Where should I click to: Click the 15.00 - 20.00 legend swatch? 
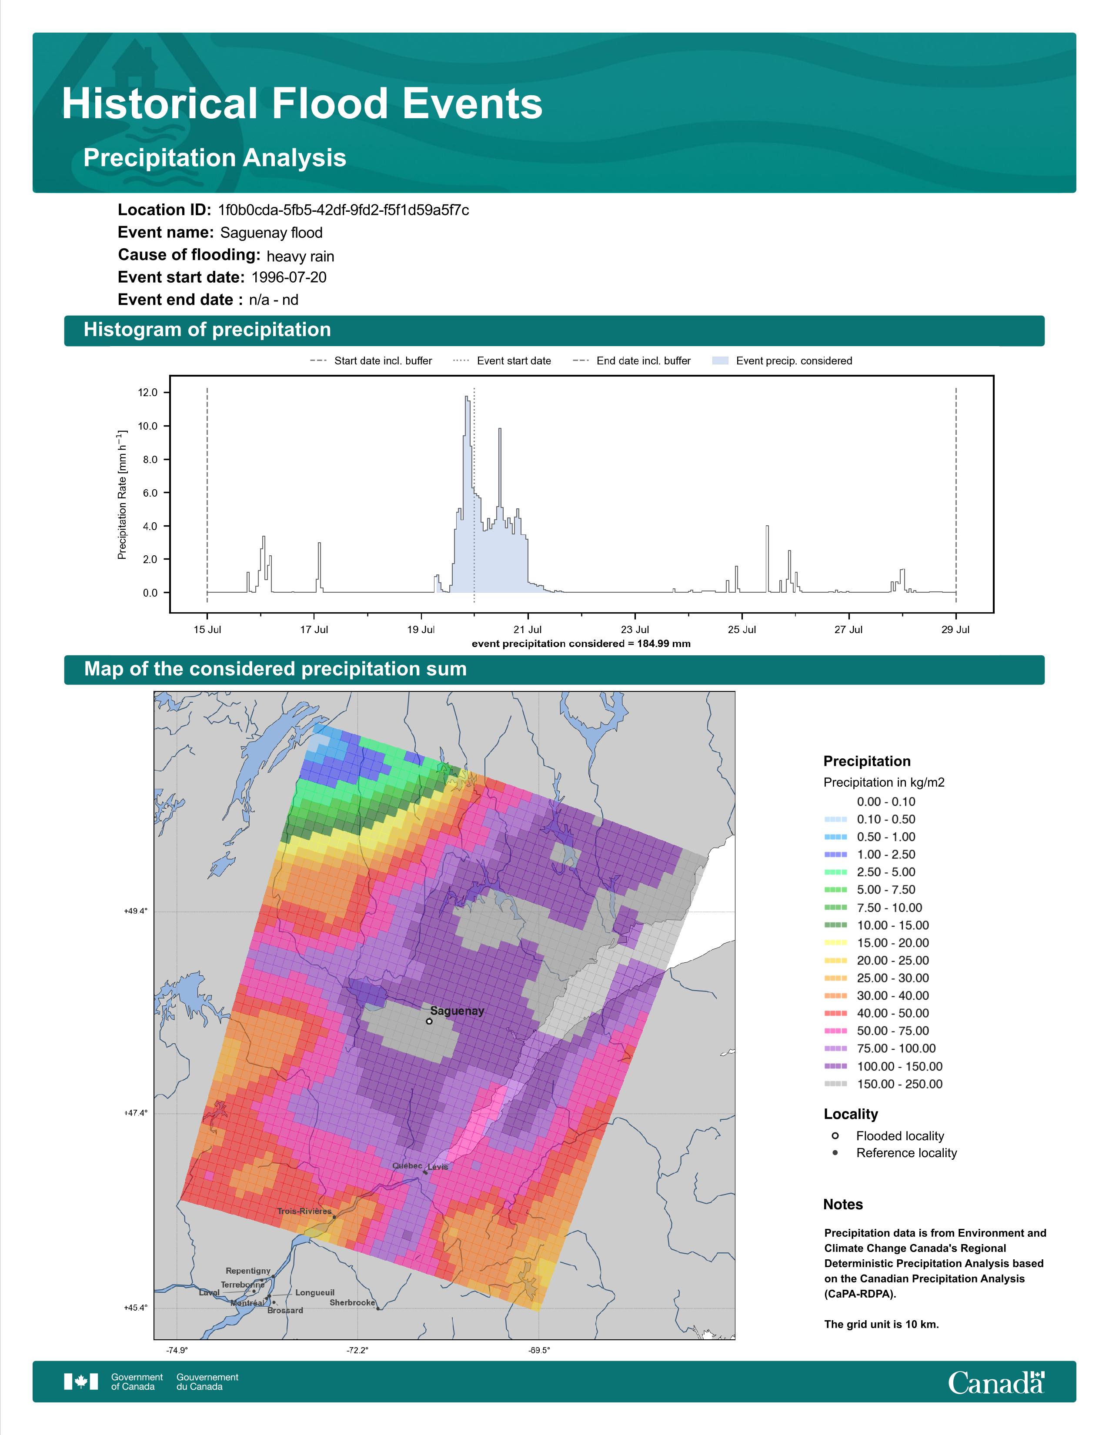tap(836, 943)
